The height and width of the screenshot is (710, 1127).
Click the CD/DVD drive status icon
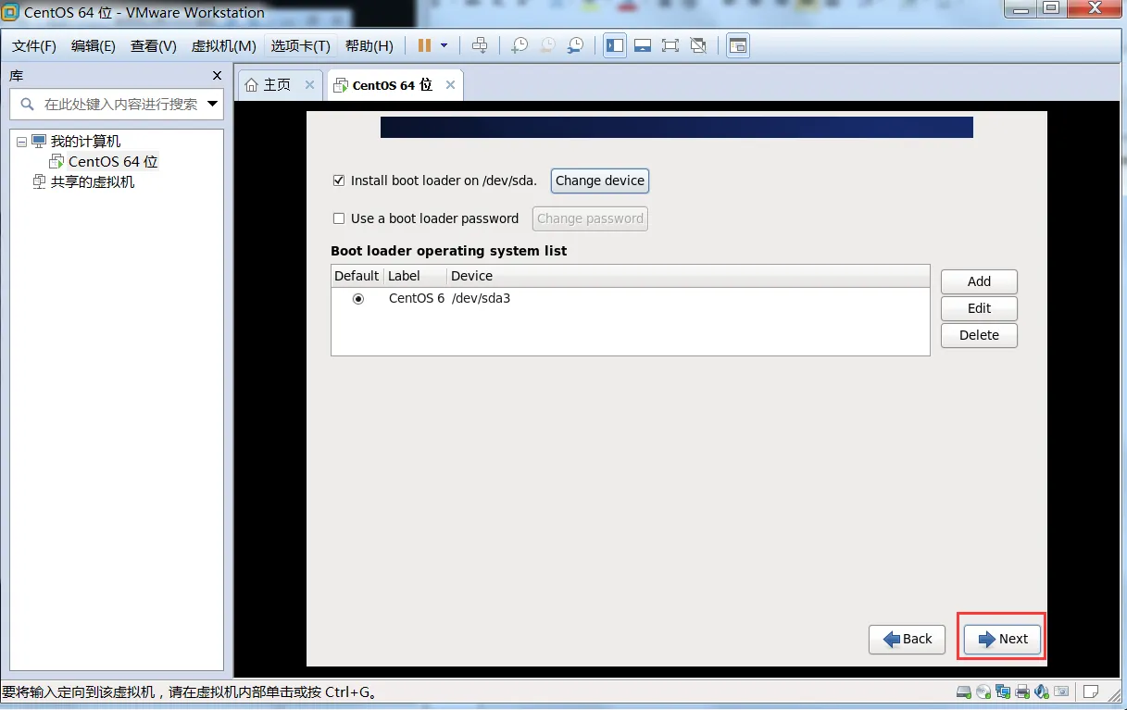click(983, 691)
